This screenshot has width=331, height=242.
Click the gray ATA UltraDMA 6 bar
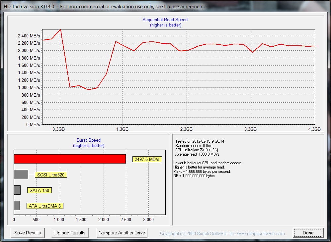[17, 206]
